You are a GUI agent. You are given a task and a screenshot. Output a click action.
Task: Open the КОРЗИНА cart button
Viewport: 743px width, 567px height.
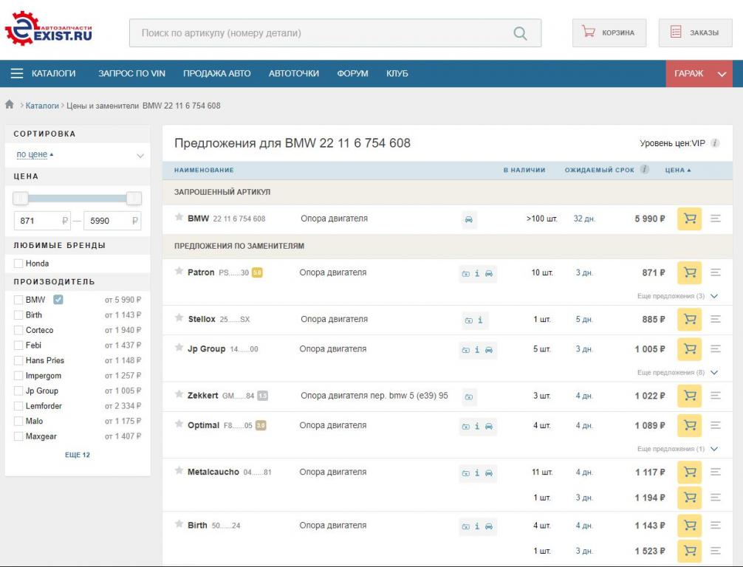(x=609, y=32)
